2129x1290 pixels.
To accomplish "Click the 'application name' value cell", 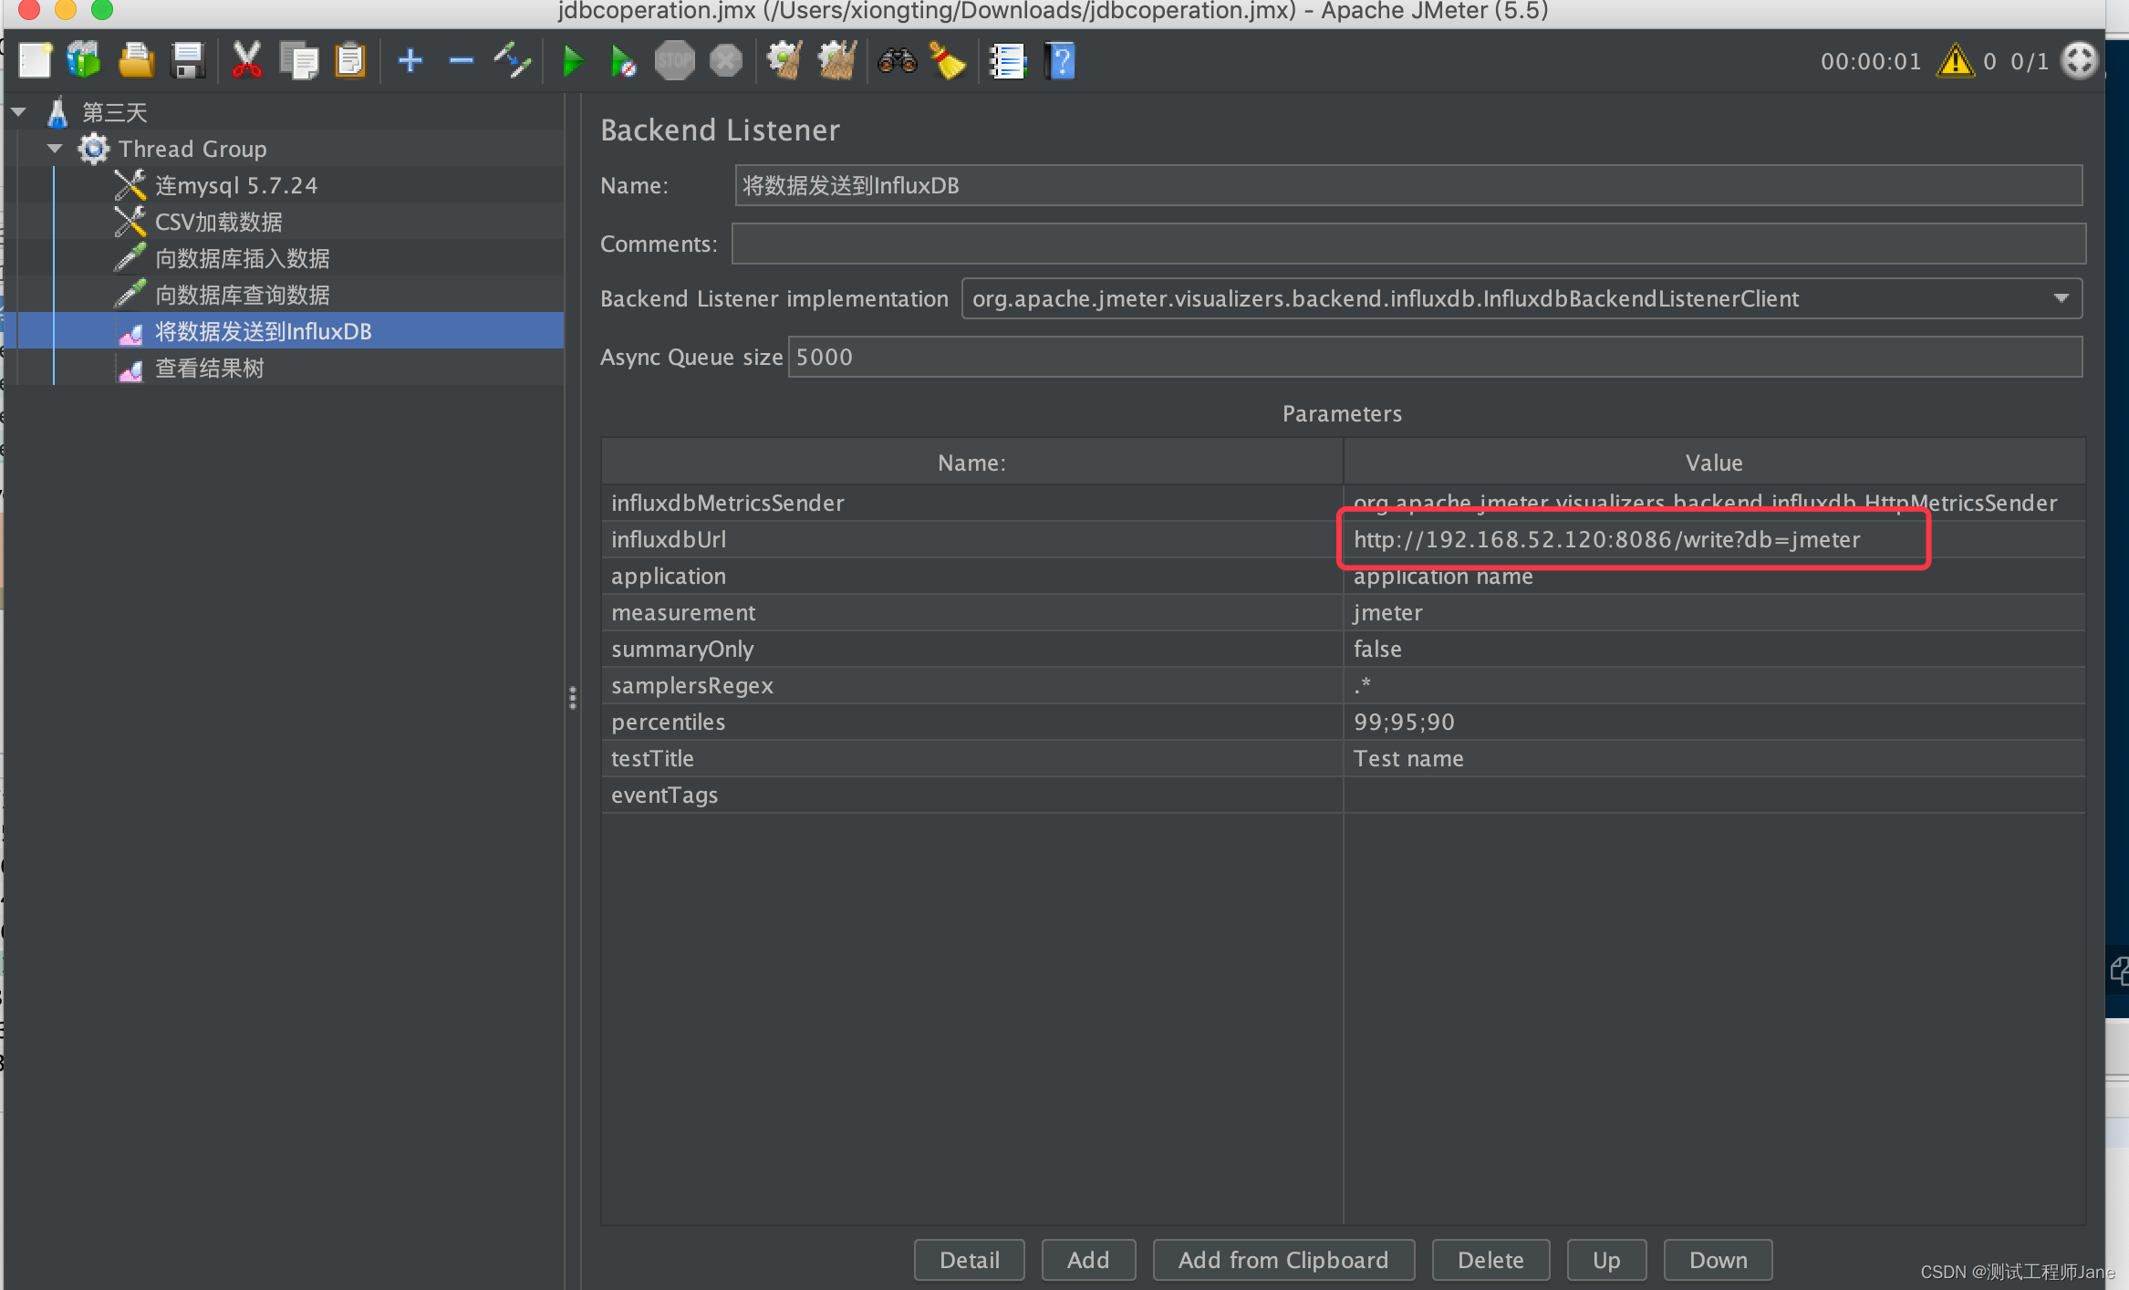I will (x=1714, y=576).
